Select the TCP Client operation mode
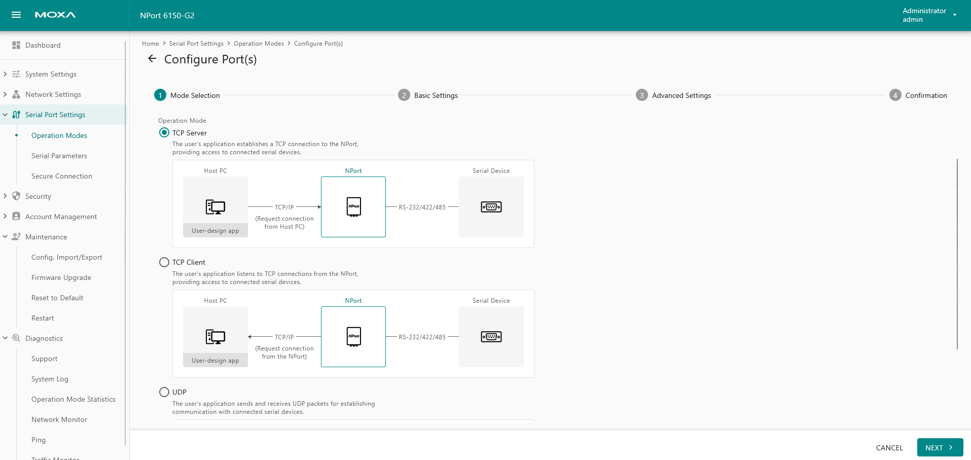Image resolution: width=971 pixels, height=460 pixels. coord(164,262)
